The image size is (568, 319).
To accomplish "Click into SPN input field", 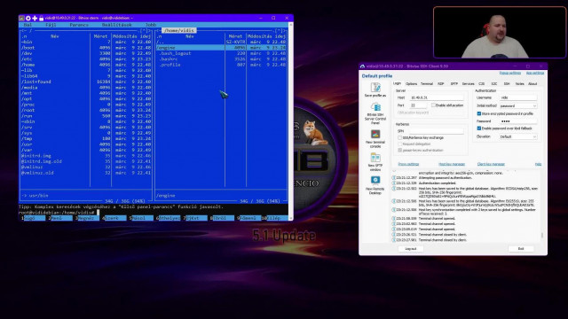I will [x=436, y=131].
